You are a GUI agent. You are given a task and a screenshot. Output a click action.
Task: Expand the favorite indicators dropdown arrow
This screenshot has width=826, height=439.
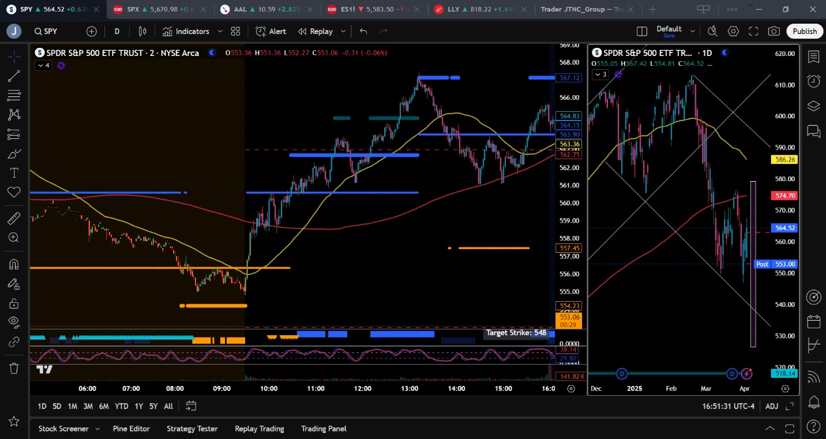219,32
